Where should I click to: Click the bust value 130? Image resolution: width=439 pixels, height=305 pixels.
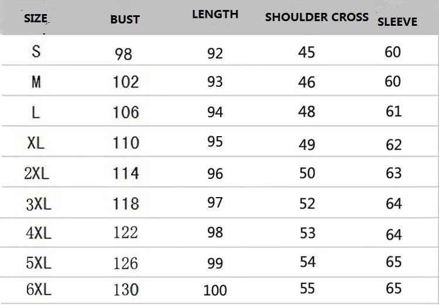coord(126,290)
